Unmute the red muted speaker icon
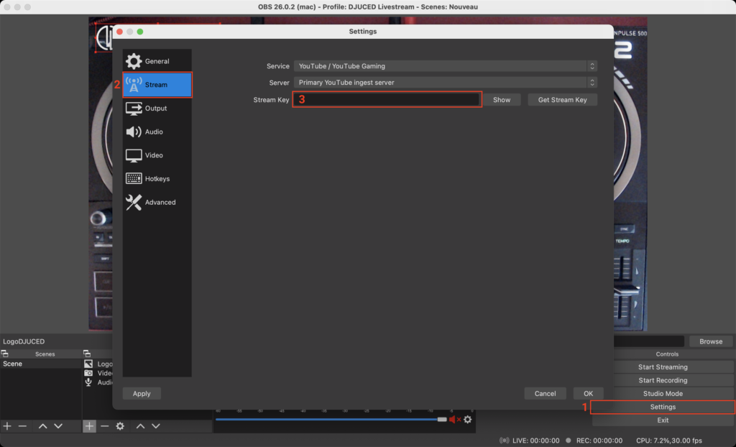Image resolution: width=736 pixels, height=447 pixels. coord(454,420)
